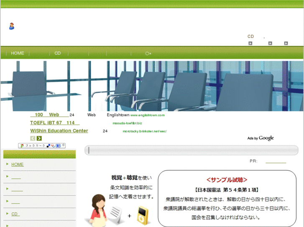
Task: Click the 【日本国憲法 第54条第1項】 title
Action: (x=227, y=190)
